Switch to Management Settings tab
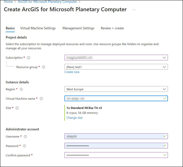This screenshot has height=167, width=183. tap(78, 28)
